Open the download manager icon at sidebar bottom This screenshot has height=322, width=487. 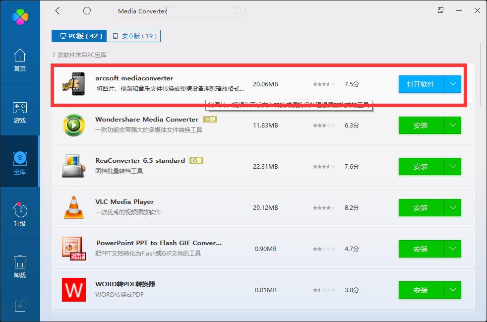(20, 306)
